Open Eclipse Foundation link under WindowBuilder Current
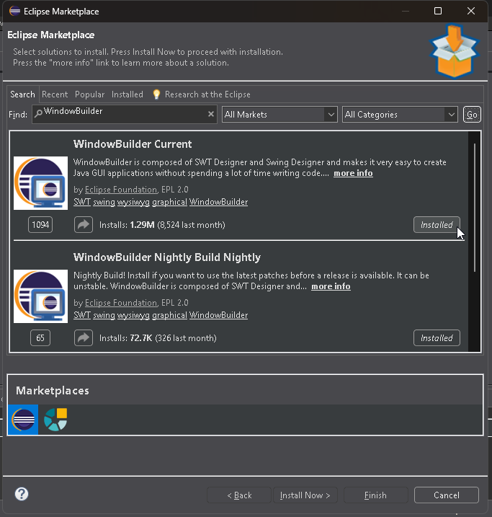This screenshot has height=517, width=492. [x=121, y=190]
